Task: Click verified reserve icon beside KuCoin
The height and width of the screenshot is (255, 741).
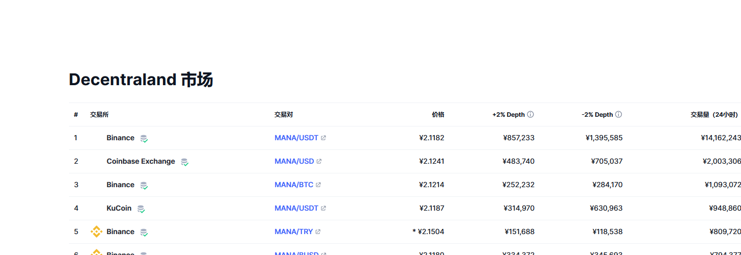Action: [x=141, y=209]
